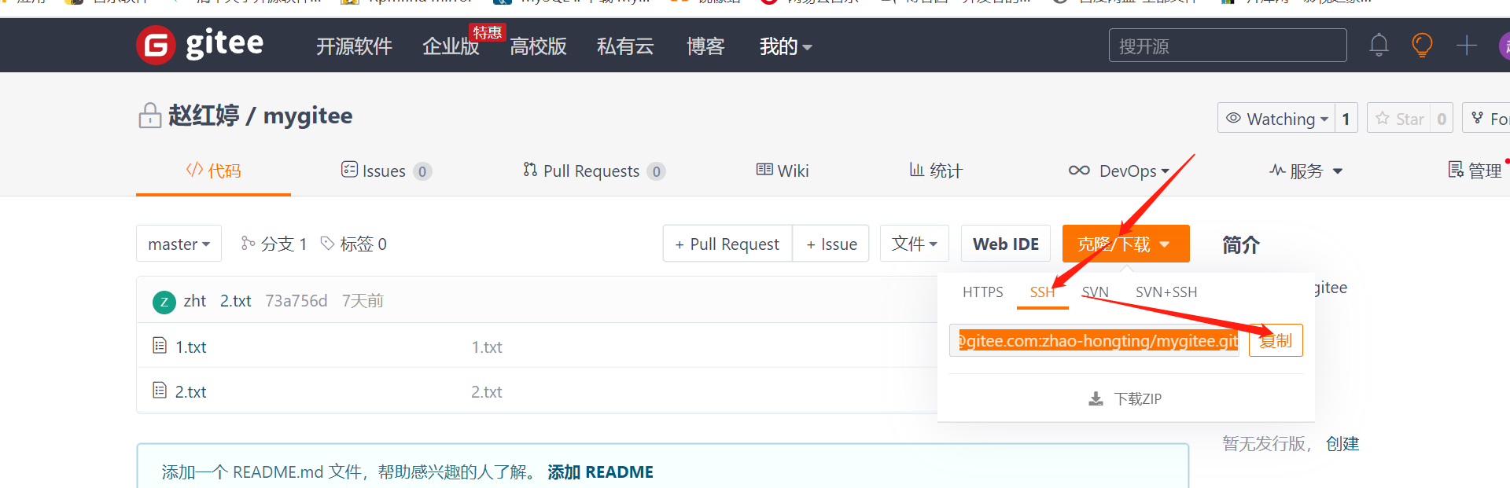Click the 添加 README link
Image resolution: width=1510 pixels, height=488 pixels.
point(601,471)
